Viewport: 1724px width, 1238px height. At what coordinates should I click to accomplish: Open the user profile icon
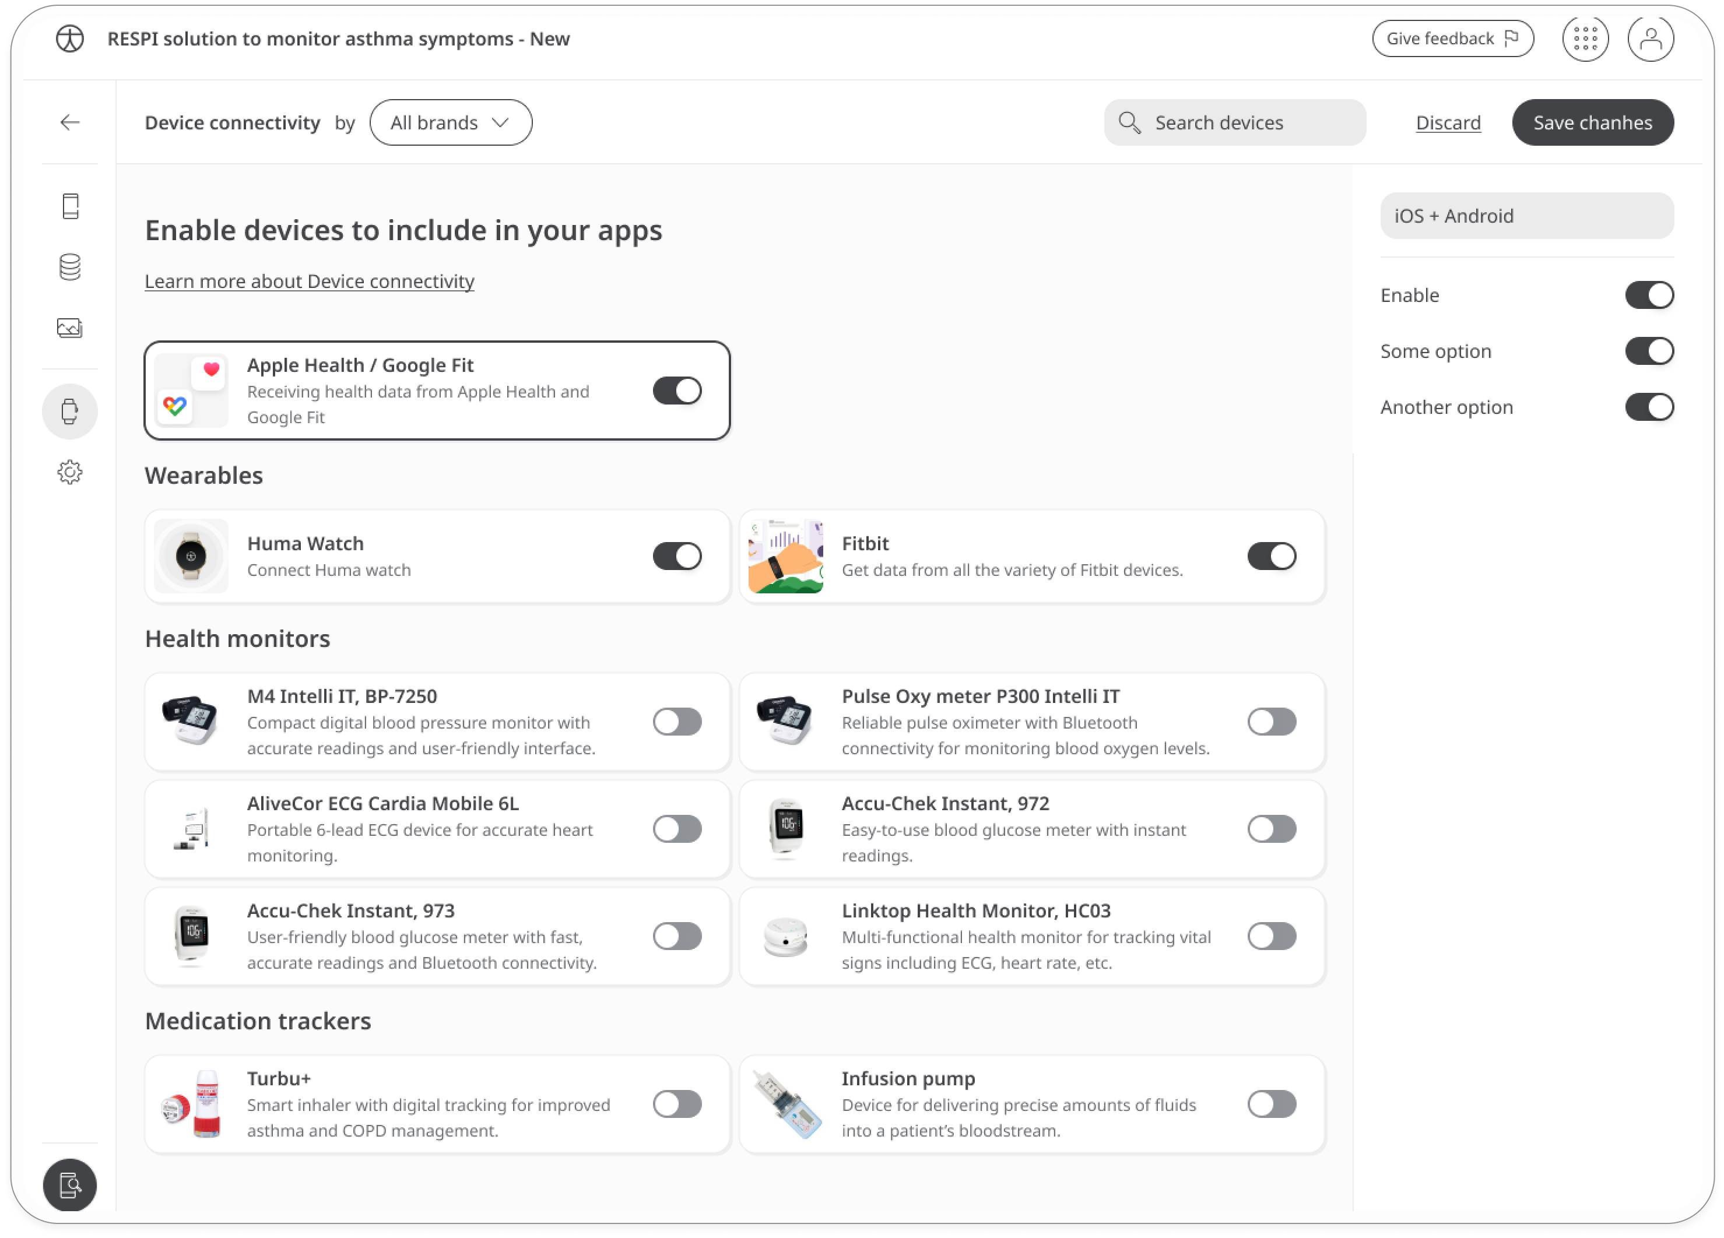(x=1651, y=38)
